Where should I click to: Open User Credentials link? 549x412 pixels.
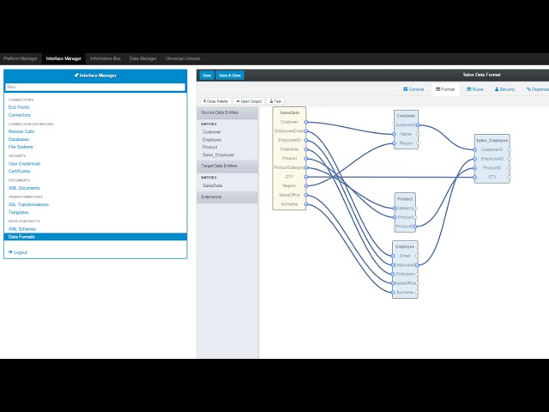coord(25,164)
